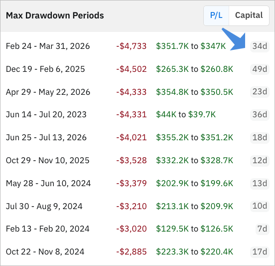The height and width of the screenshot is (266, 275).
Task: Select the Oct 29 - Nov 10, 2025 period
Action: point(137,160)
